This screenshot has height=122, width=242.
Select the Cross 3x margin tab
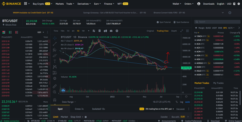(x=79, y=109)
